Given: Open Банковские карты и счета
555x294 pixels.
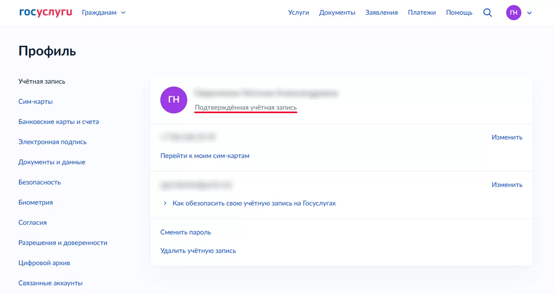Looking at the screenshot, I should pos(59,122).
